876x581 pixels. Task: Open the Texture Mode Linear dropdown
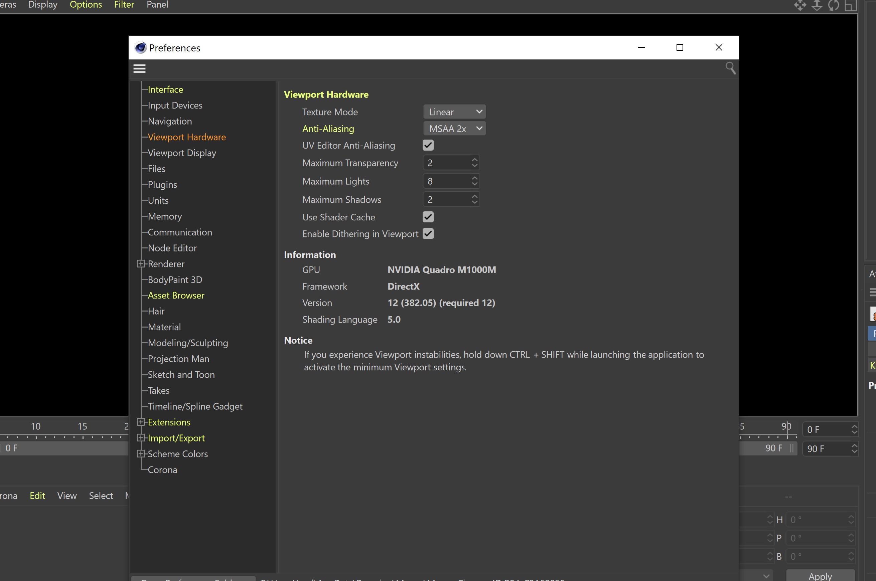(x=454, y=112)
